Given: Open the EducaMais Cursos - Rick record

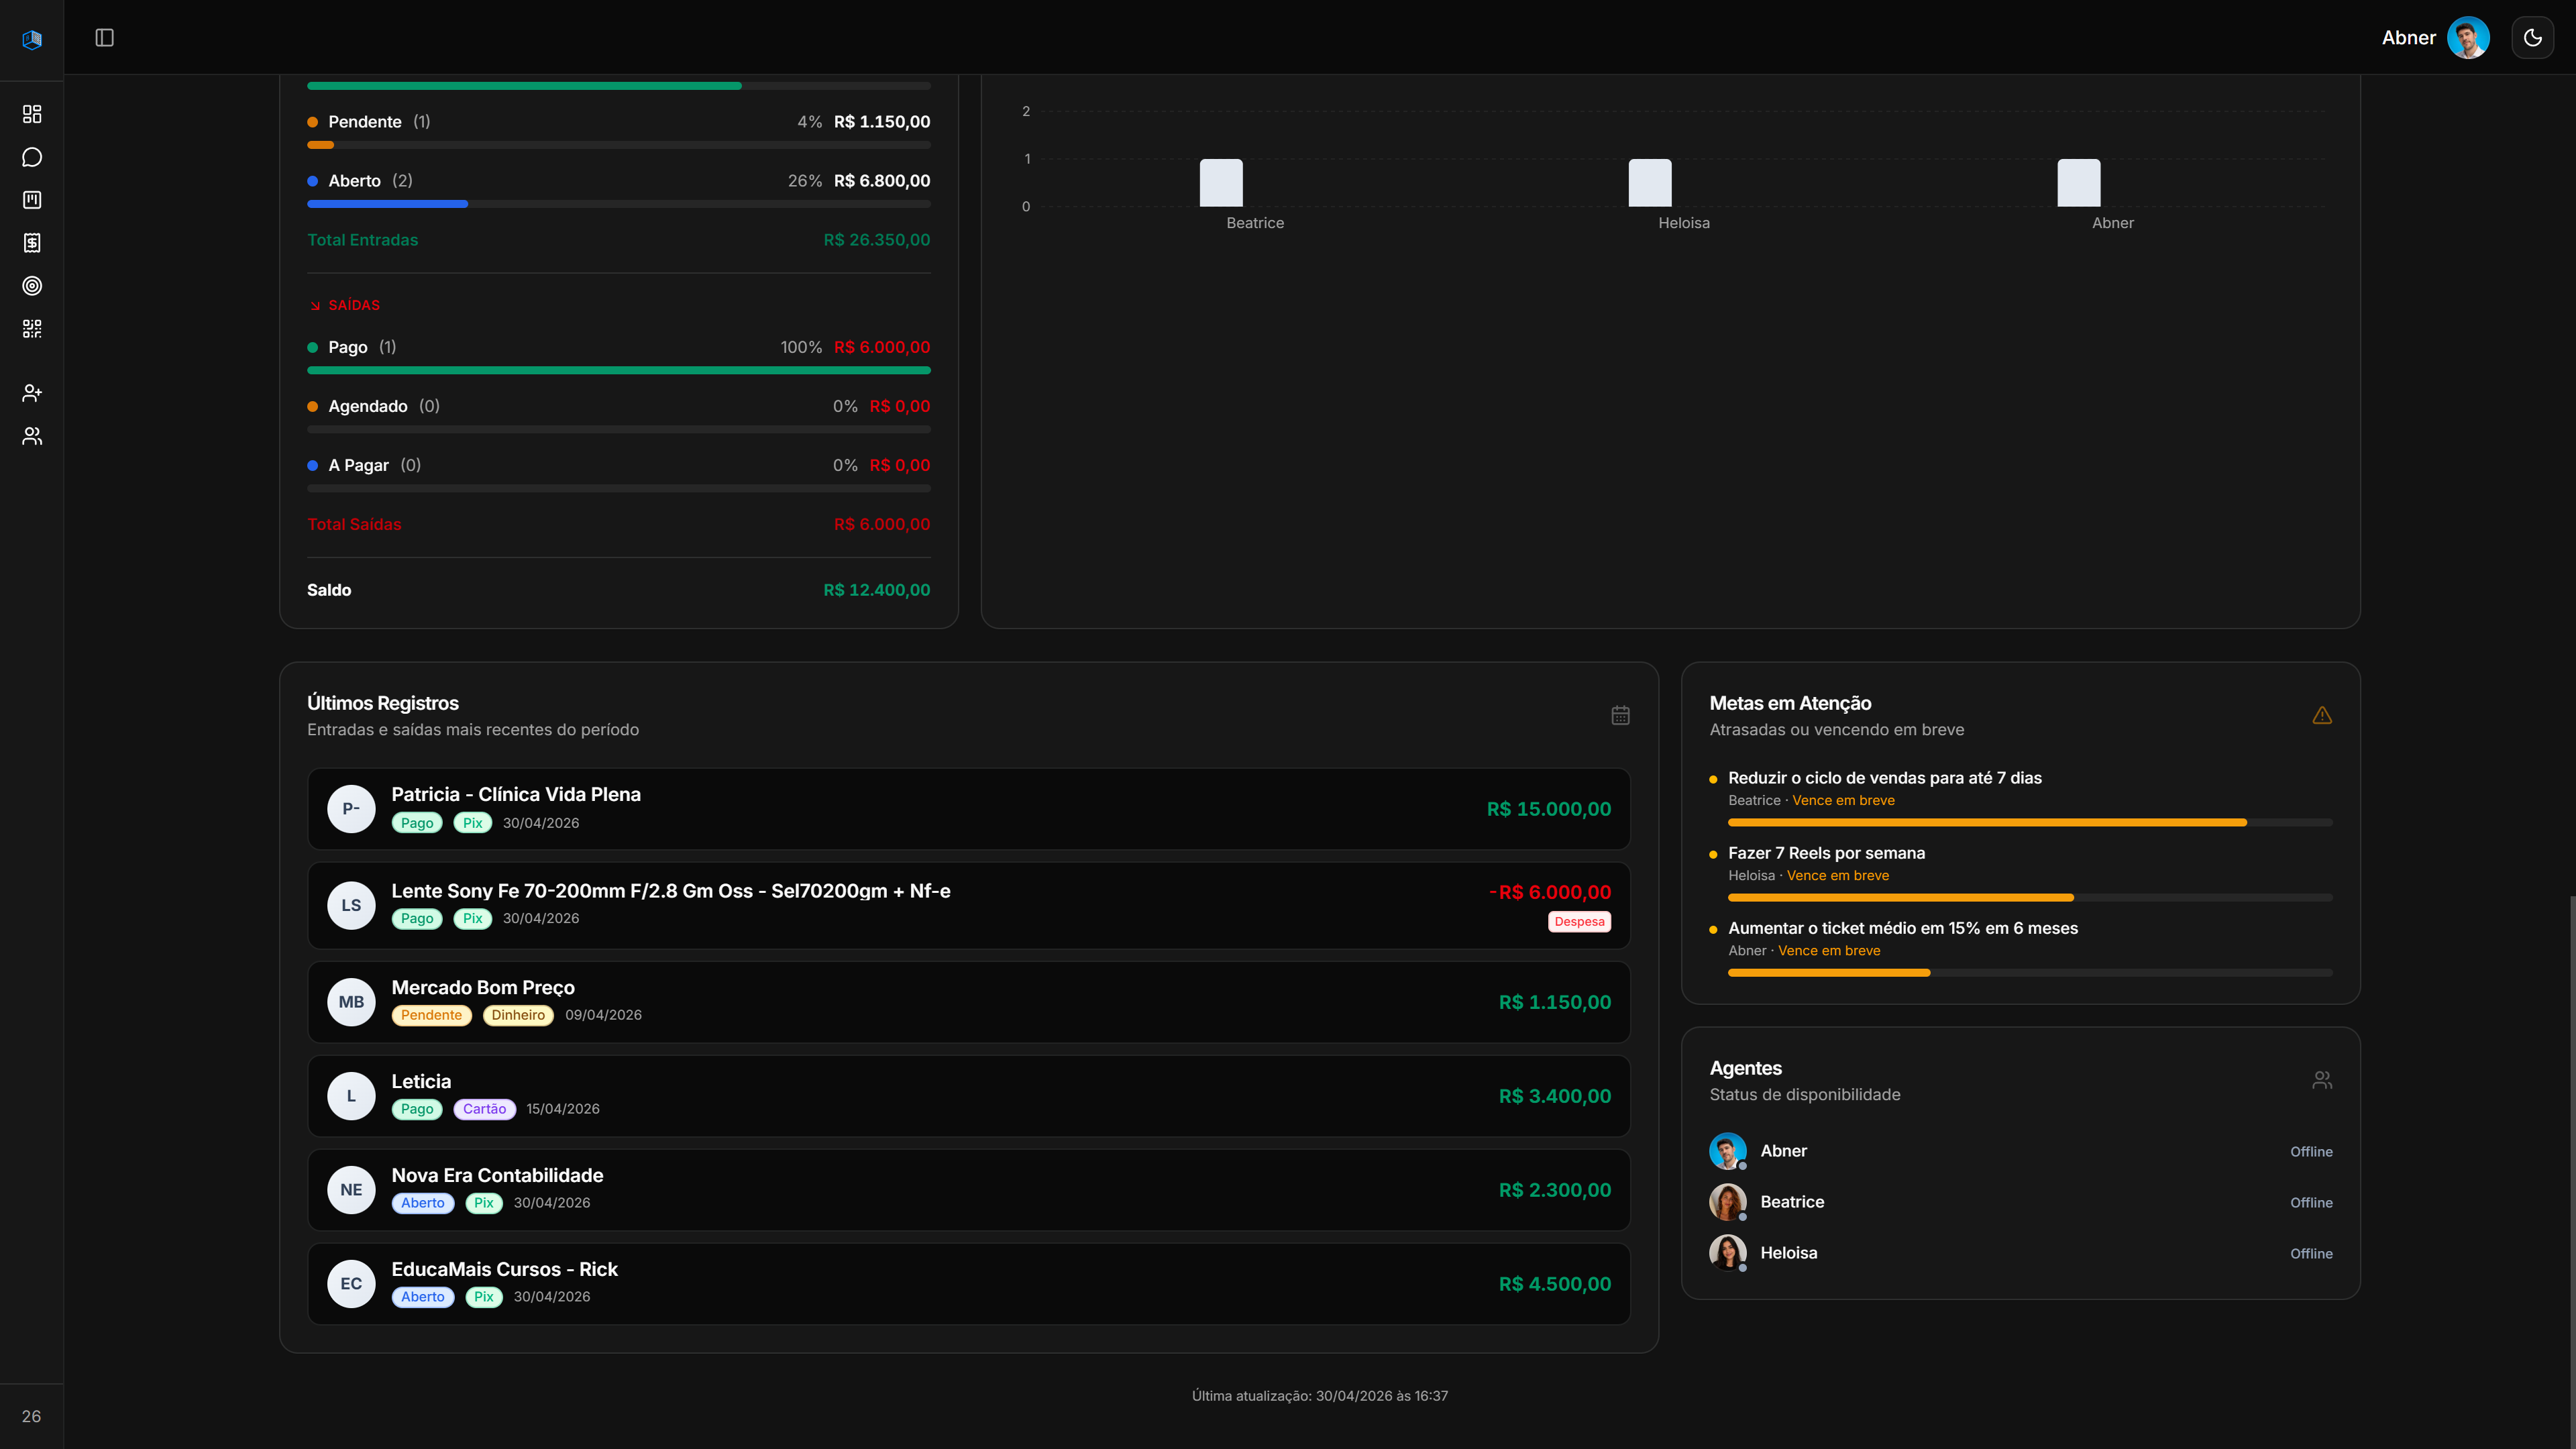Looking at the screenshot, I should pos(969,1284).
